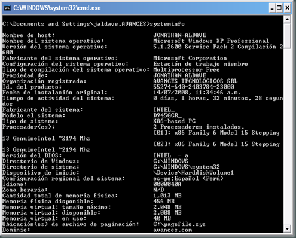Click the avances.com domain value
Screen dimensions: 296x238
tap(173, 230)
